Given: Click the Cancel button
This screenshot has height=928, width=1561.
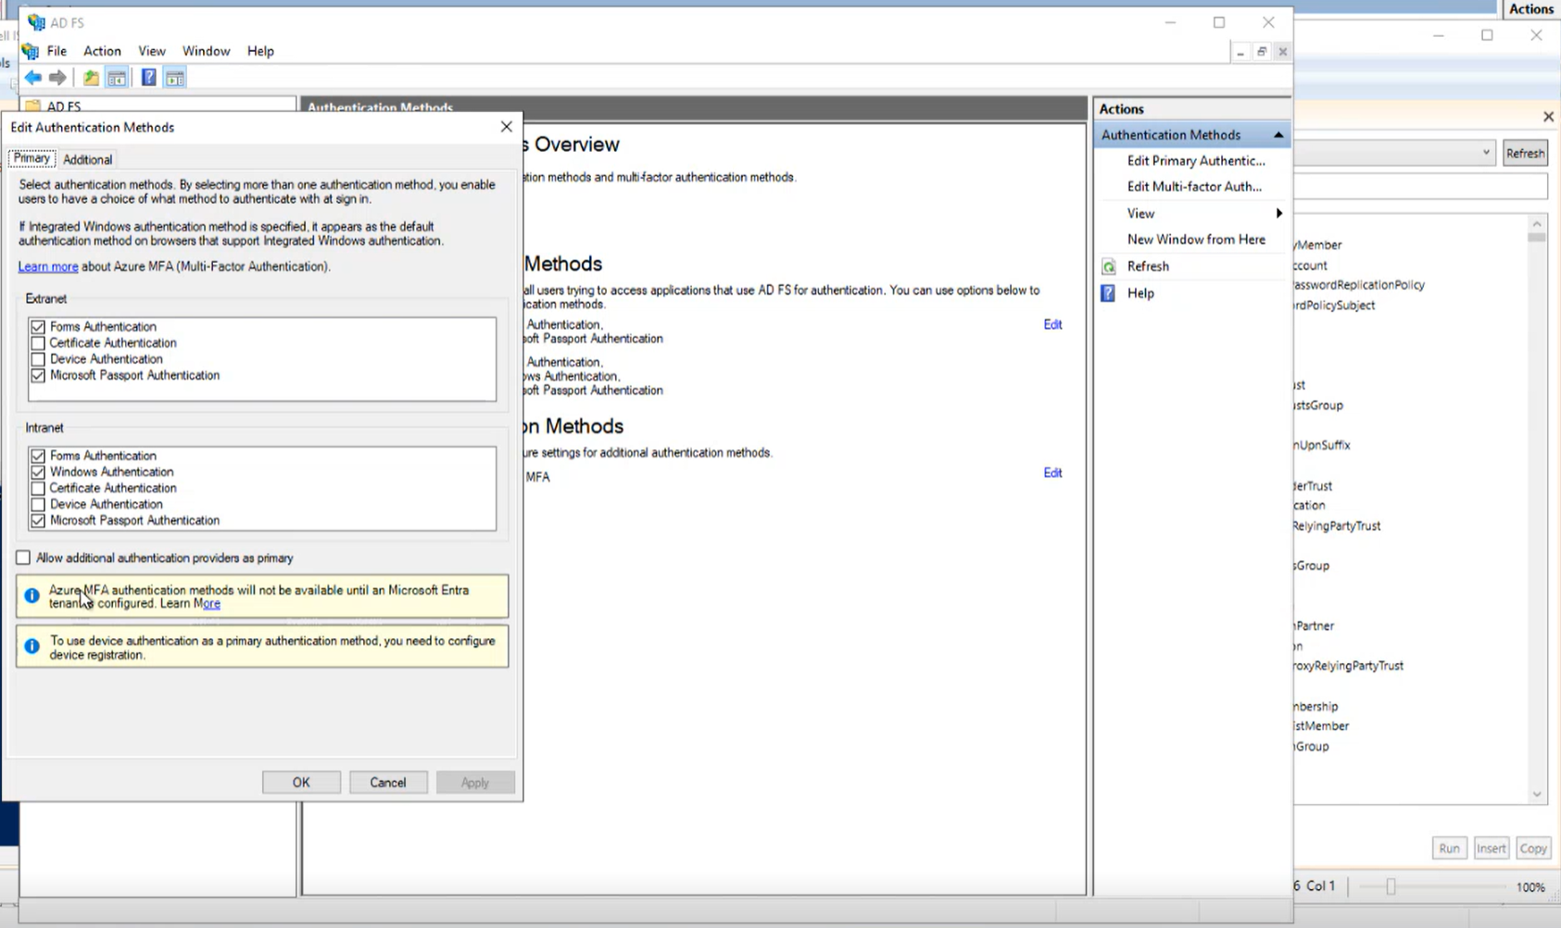Looking at the screenshot, I should pos(388,783).
